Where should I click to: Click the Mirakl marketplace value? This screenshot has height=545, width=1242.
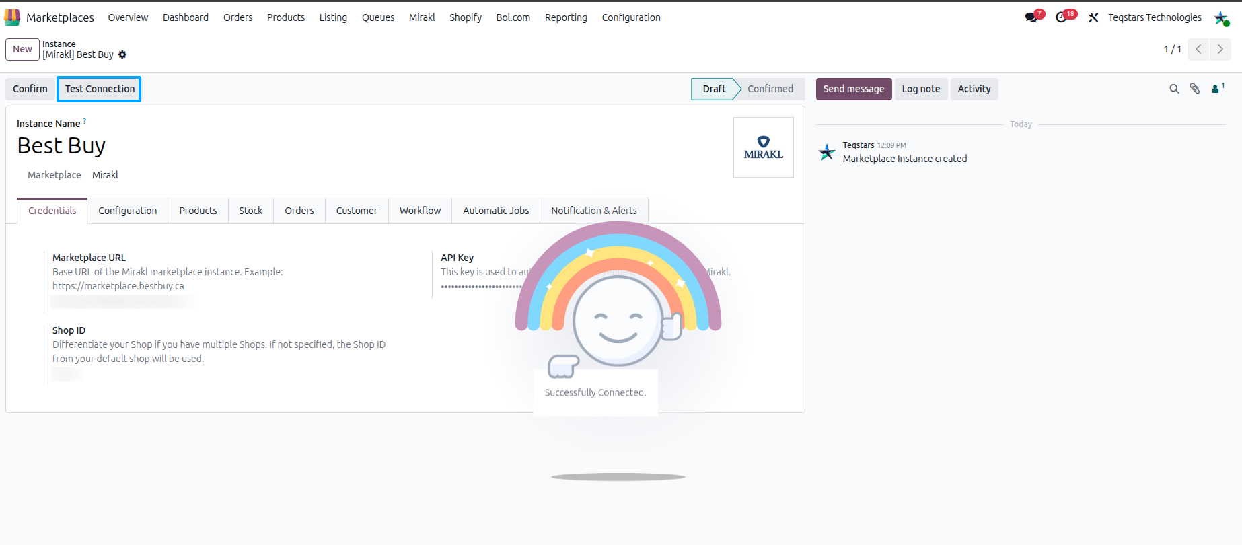point(105,175)
